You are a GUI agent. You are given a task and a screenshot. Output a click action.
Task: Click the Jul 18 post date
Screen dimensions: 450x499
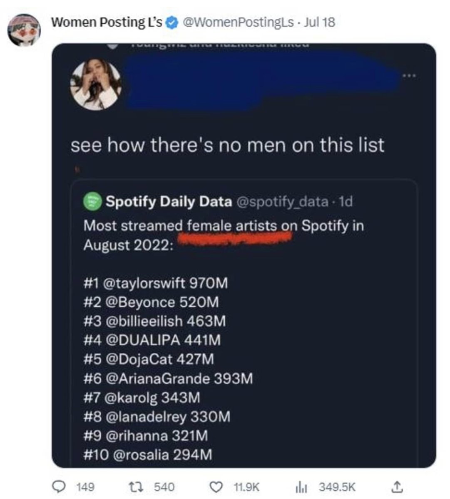[x=319, y=22]
